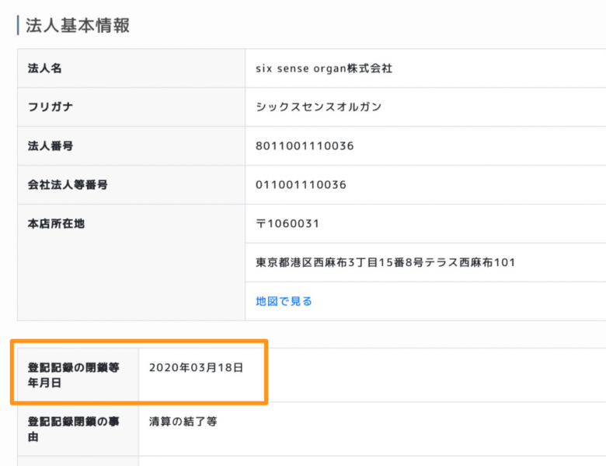Select the 法人名 row label
This screenshot has width=606, height=466.
coord(45,68)
